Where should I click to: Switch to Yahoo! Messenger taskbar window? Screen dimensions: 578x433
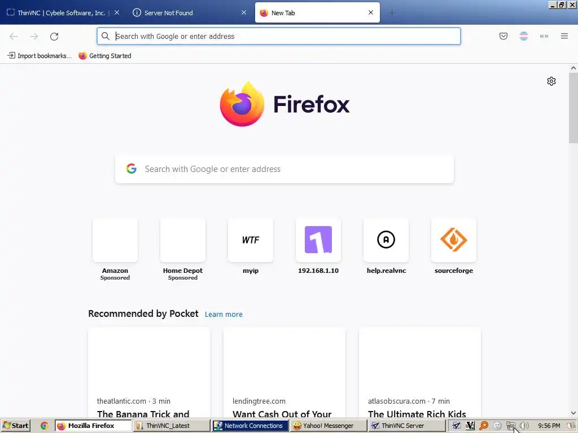328,426
